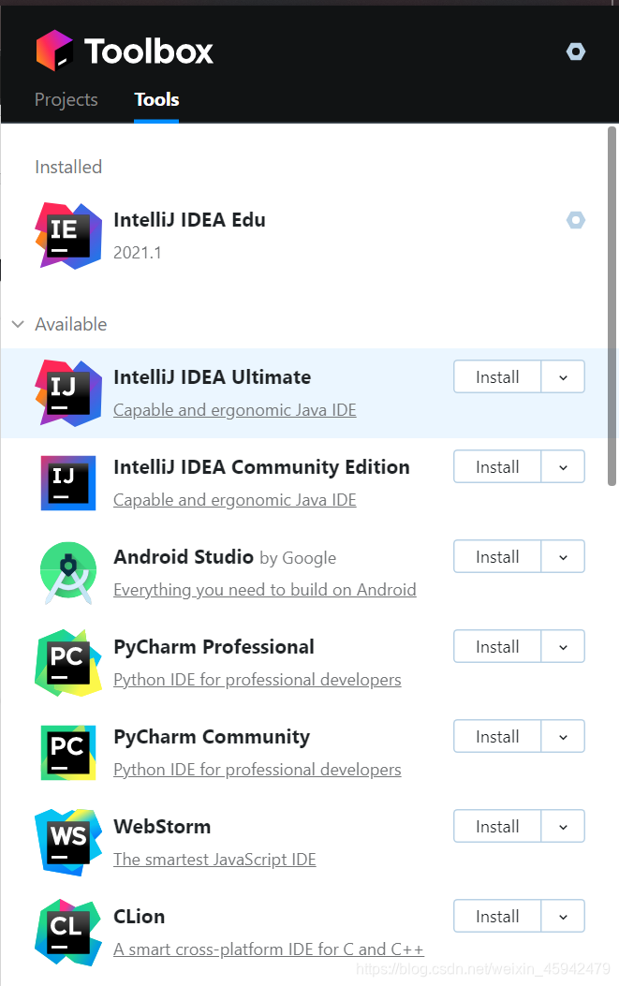
Task: Click the 'Android Studio' title
Action: 183,557
